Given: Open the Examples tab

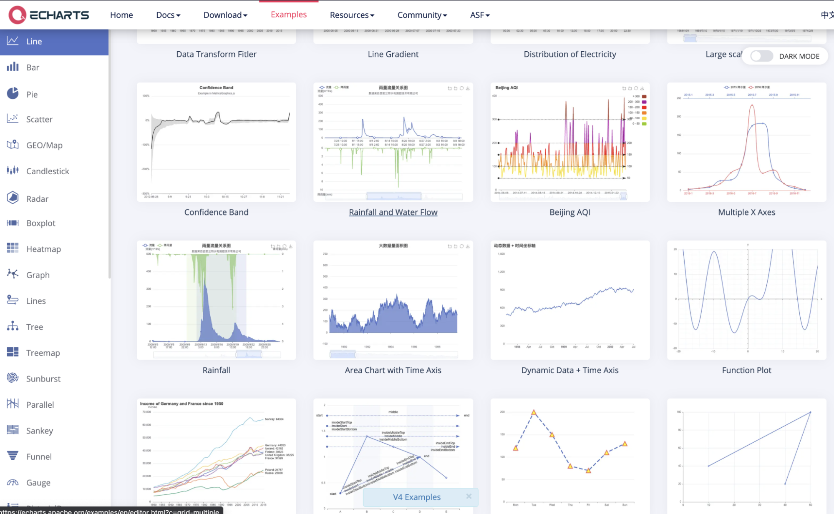Looking at the screenshot, I should [x=289, y=15].
